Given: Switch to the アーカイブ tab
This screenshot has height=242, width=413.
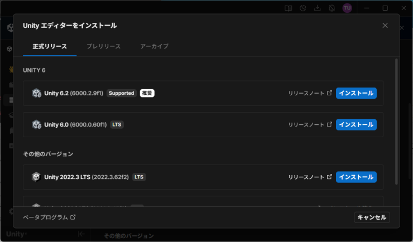Looking at the screenshot, I should 155,46.
